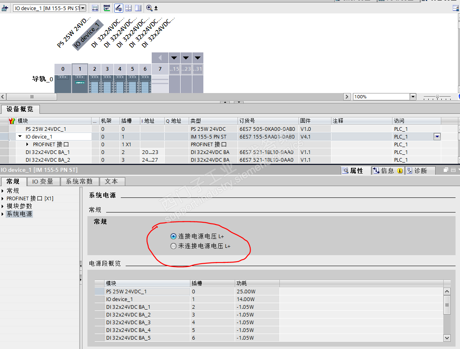Select PS 25W 24VDC_1 power overview row
Viewport: 460px width, 349px height.
269,292
